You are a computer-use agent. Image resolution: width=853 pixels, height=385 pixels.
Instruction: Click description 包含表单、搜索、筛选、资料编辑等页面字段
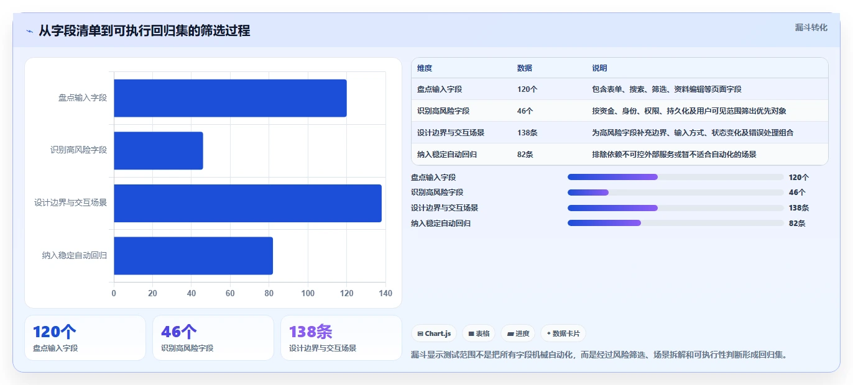pyautogui.click(x=667, y=89)
